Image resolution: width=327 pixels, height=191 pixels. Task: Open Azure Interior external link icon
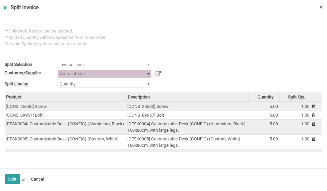(x=158, y=74)
